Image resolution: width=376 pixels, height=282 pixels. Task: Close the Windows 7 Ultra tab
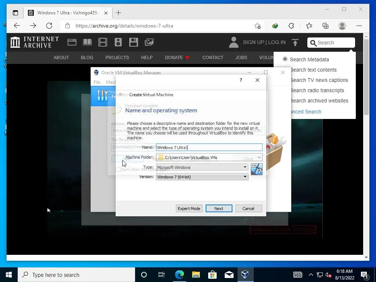pyautogui.click(x=106, y=13)
